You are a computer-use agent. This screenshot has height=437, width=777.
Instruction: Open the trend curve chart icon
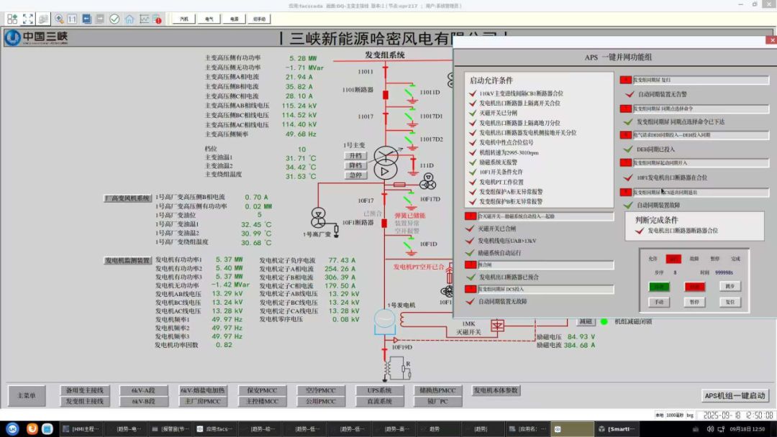tap(144, 19)
